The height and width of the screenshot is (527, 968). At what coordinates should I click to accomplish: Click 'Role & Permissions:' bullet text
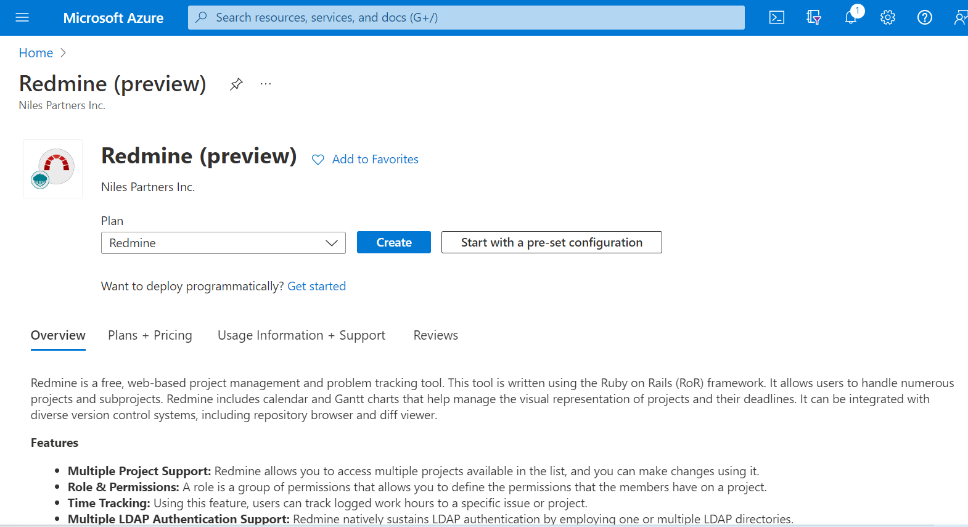pyautogui.click(x=123, y=487)
